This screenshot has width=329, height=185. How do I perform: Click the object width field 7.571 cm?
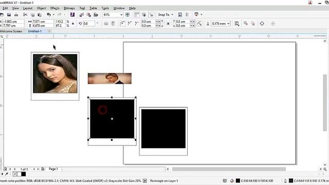pyautogui.click(x=43, y=22)
